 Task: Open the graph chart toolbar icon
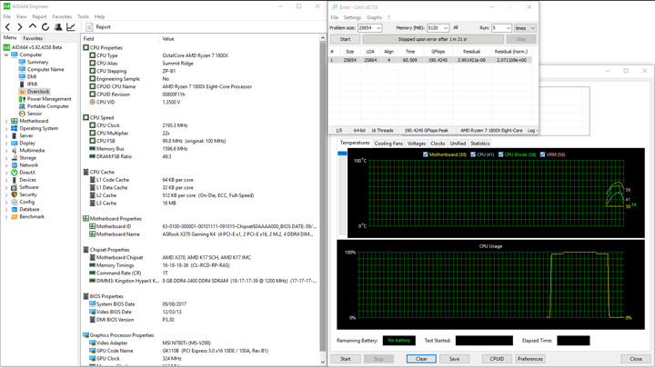71,27
